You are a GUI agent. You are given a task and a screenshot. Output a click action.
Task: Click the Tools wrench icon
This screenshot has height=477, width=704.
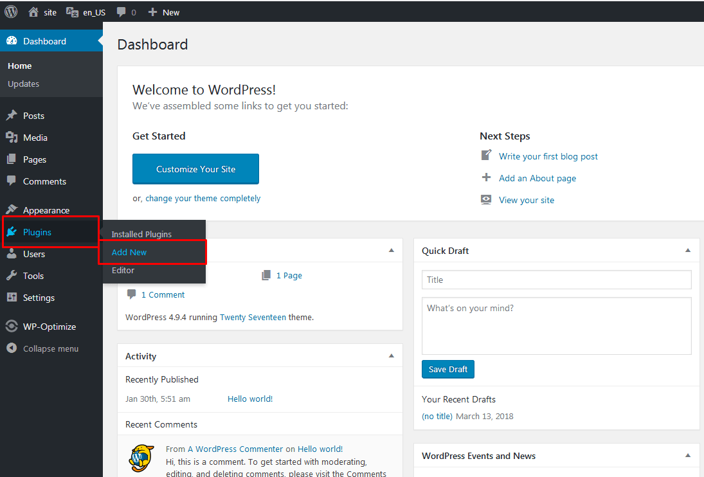click(12, 275)
